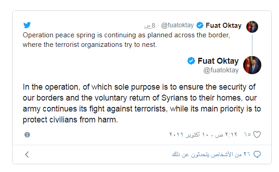Open the large Fuat Oktay display name

coord(218,61)
